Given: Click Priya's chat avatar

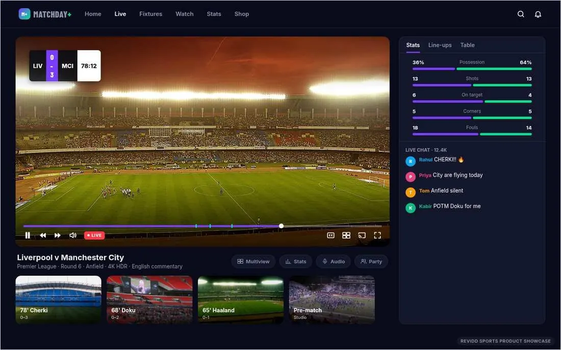Looking at the screenshot, I should (x=411, y=177).
